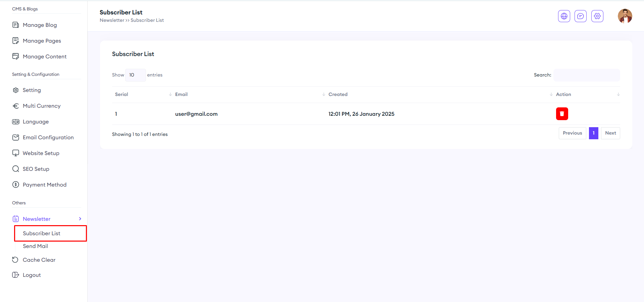Click the SEO Setup magnifier icon
The image size is (644, 302).
[15, 169]
